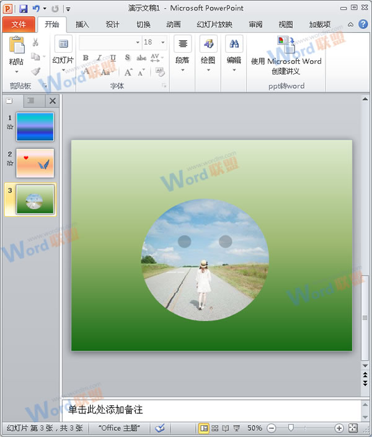Open the font name combo box

tap(110, 42)
